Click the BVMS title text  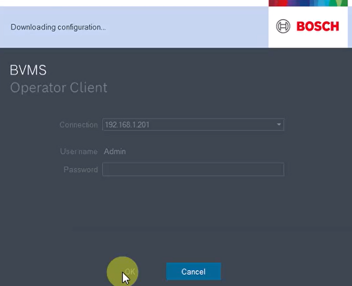28,70
